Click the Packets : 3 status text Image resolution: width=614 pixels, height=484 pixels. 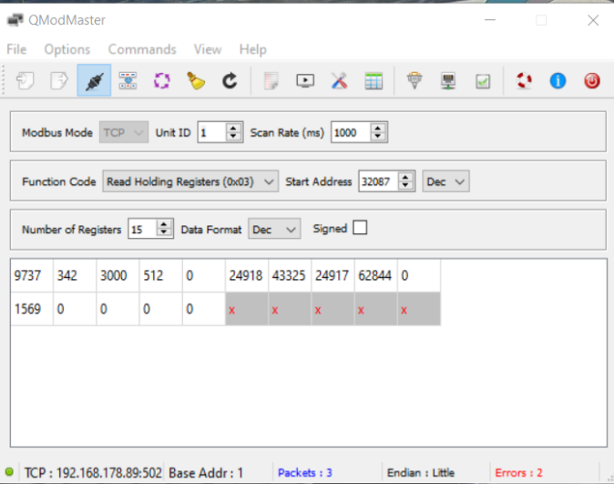pos(305,473)
